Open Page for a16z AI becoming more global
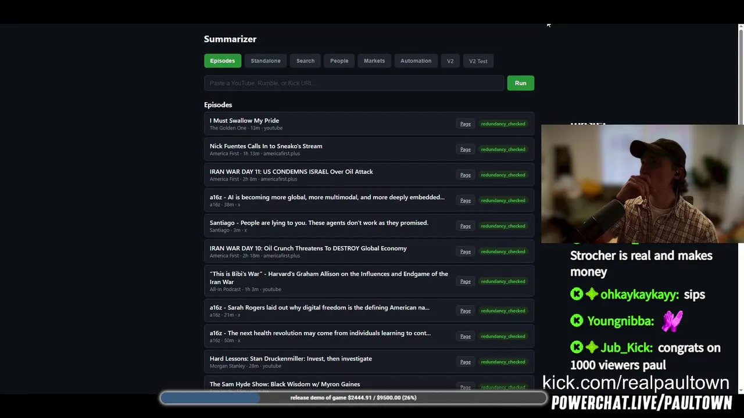This screenshot has width=744, height=418. point(466,200)
